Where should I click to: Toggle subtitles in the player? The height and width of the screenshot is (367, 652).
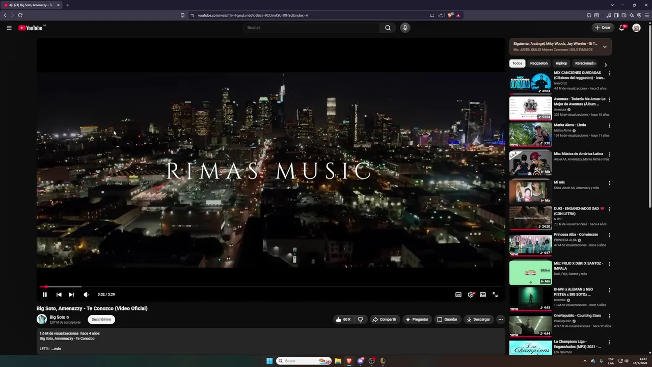[x=458, y=294]
